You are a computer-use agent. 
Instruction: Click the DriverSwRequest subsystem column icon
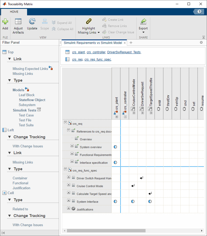coord(141,109)
